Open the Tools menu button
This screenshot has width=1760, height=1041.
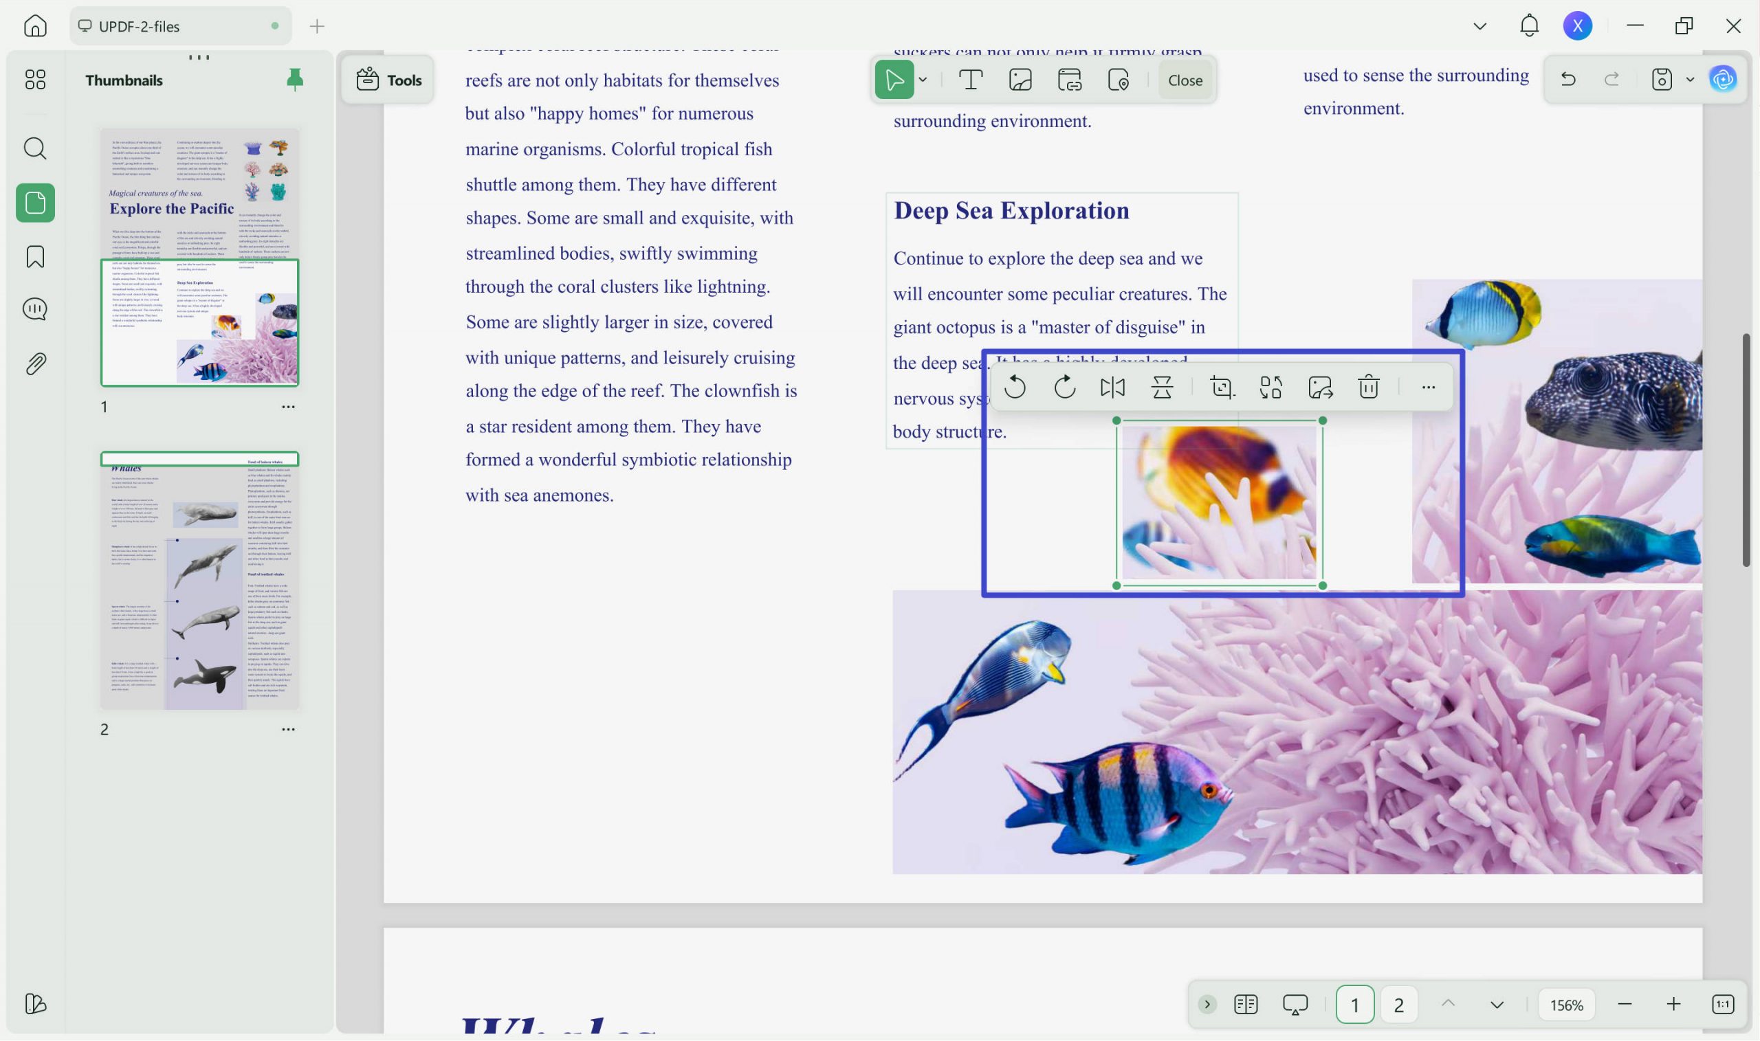coord(388,80)
